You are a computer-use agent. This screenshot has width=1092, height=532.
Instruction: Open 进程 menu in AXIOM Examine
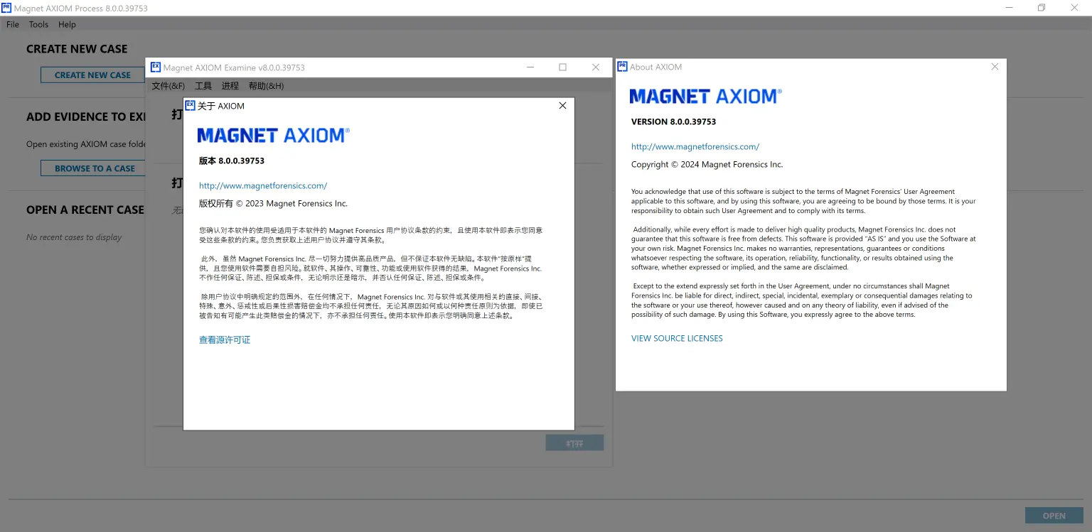tap(230, 86)
